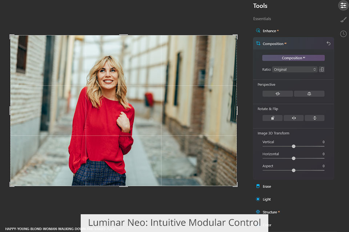
Task: Click the Erase tool icon
Action: 258,186
